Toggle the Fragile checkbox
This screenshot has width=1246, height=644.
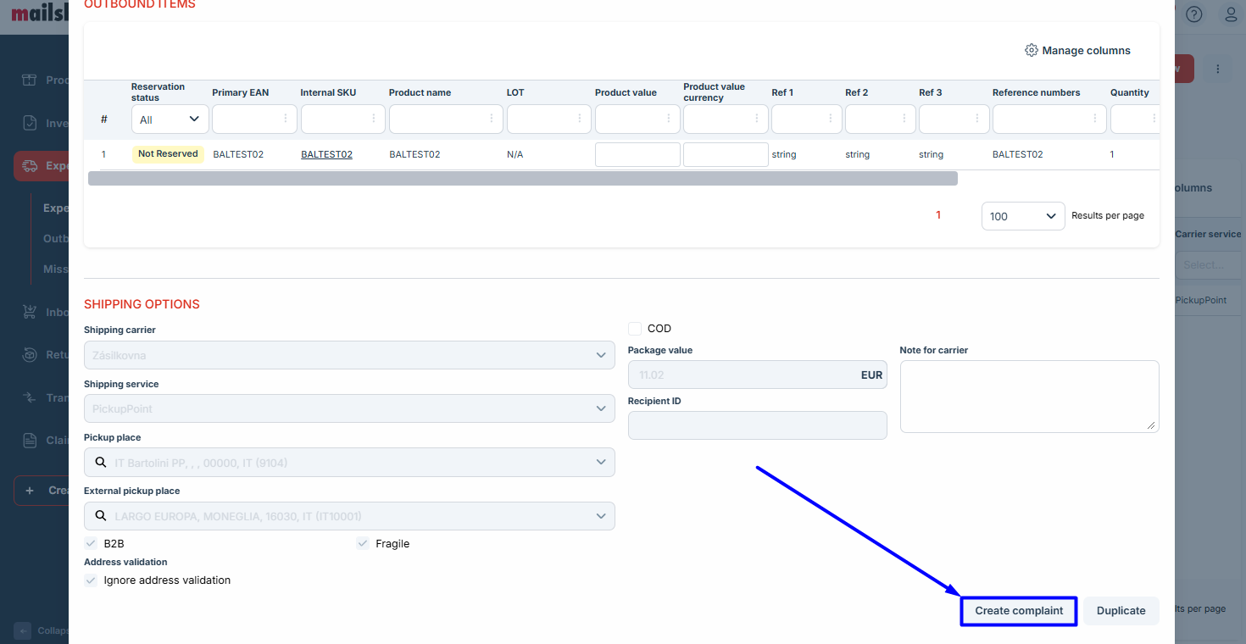click(363, 543)
